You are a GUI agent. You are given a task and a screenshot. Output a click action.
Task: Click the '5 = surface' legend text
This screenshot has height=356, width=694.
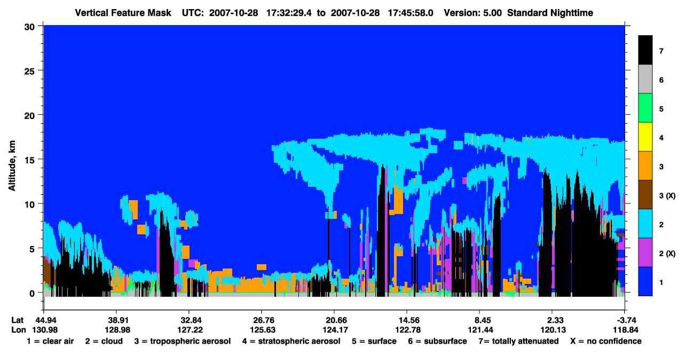pyautogui.click(x=374, y=341)
